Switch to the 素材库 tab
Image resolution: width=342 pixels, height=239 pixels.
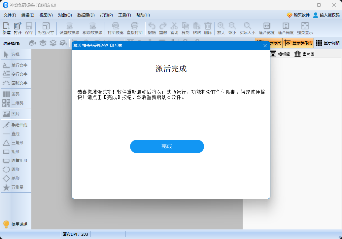point(304,54)
